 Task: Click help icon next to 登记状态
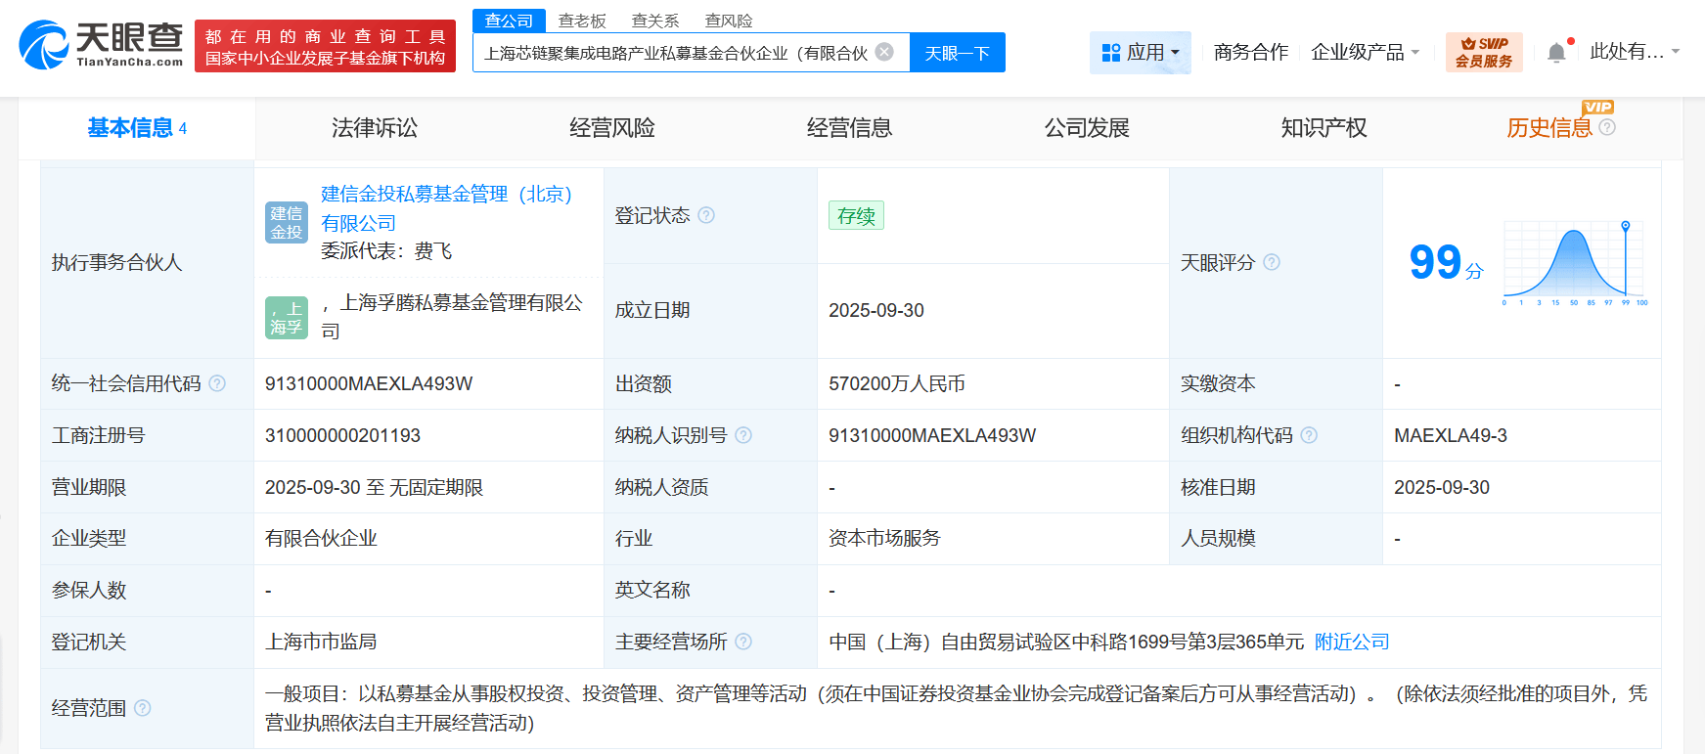(x=706, y=215)
